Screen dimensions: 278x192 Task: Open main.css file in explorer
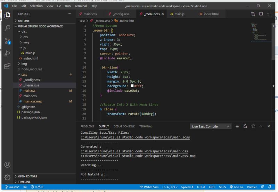click(x=44, y=91)
